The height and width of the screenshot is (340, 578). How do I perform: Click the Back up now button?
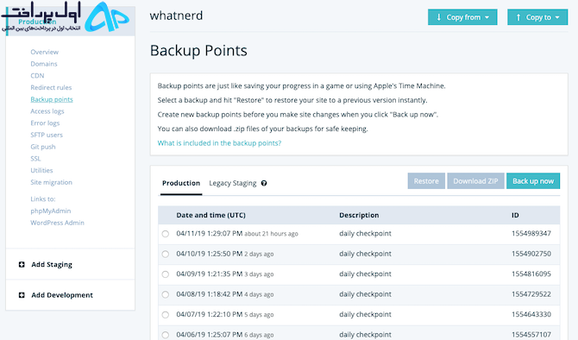533,181
